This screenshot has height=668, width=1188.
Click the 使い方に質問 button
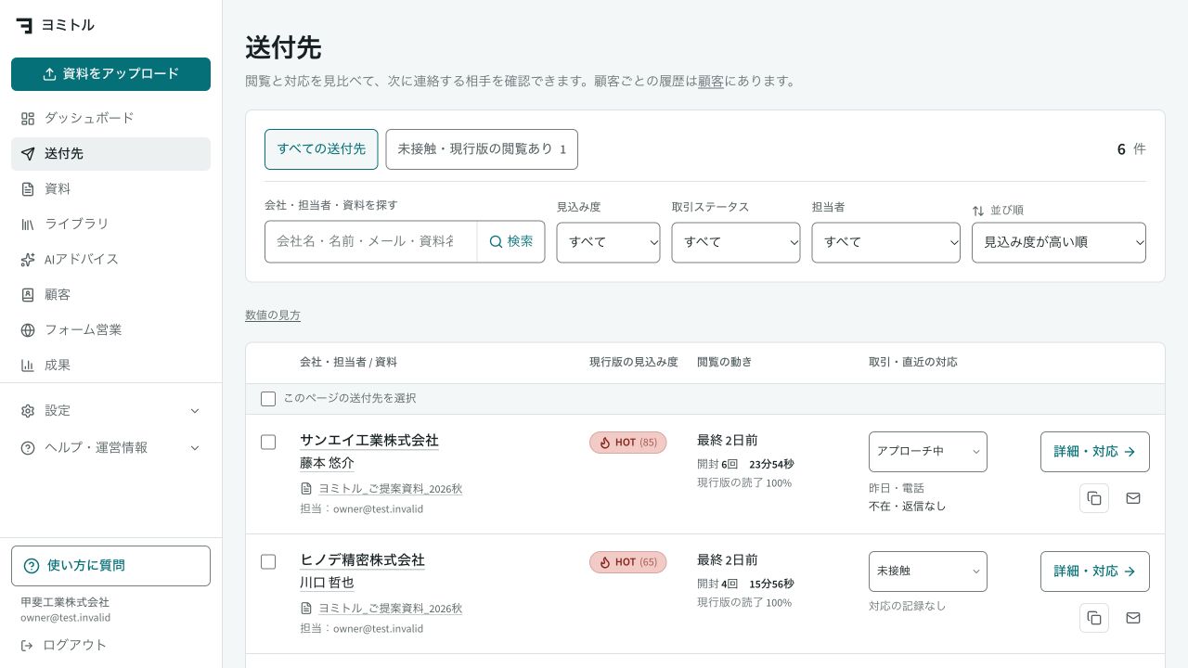[111, 566]
